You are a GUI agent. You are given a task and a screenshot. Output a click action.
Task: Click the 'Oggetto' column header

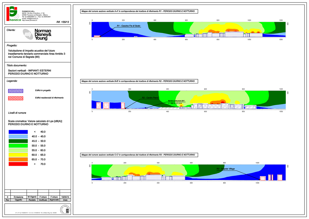18,200
